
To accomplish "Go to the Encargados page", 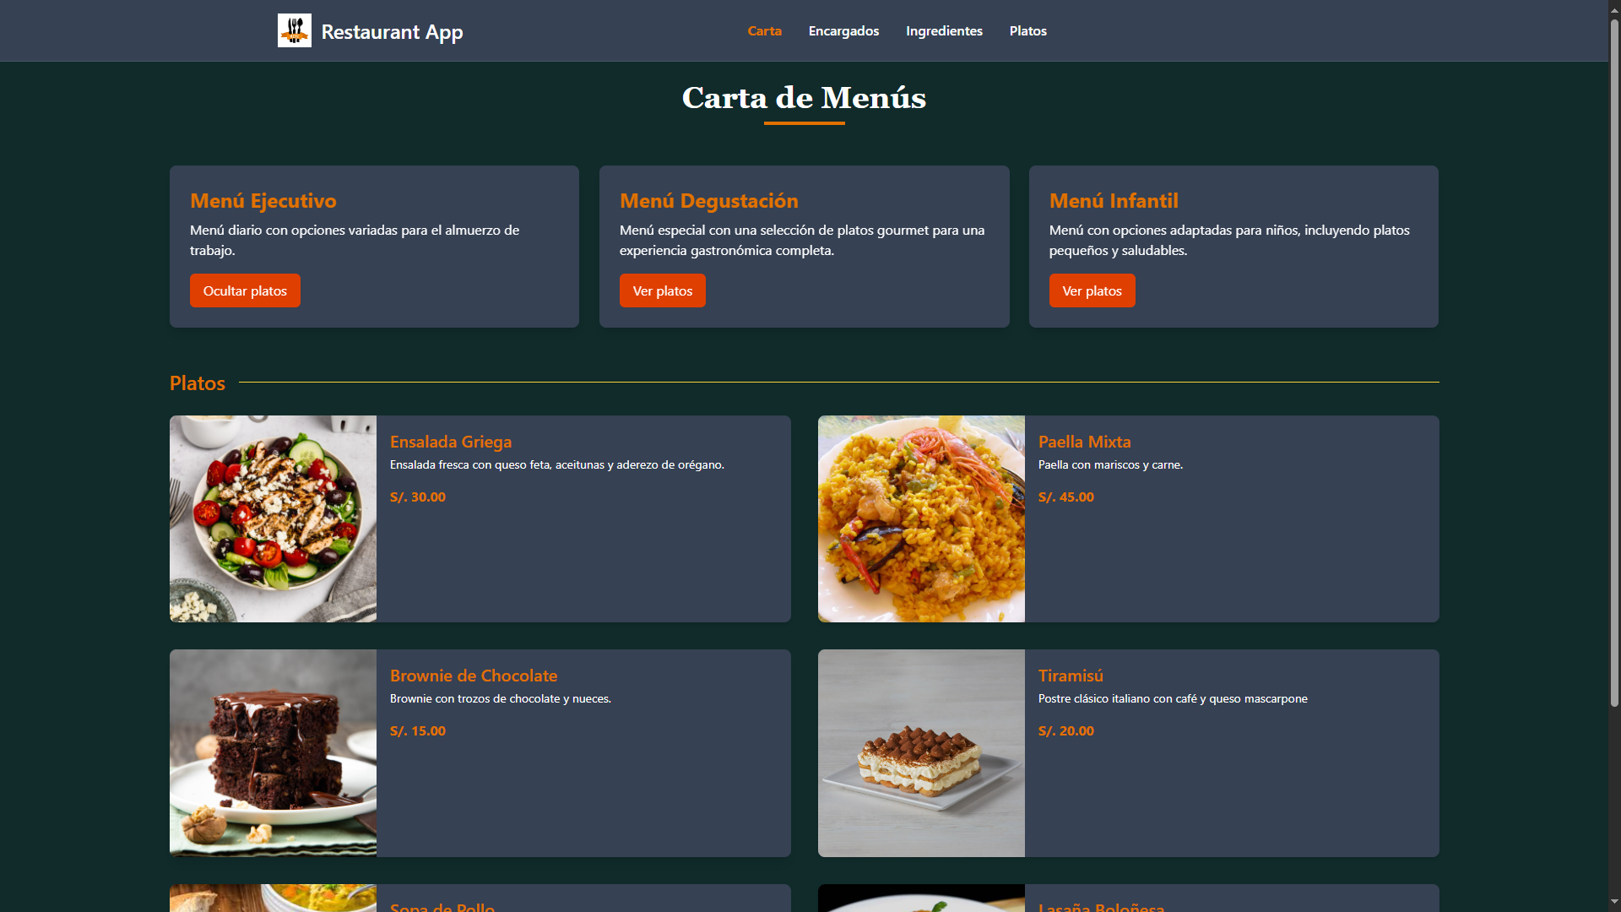I will click(843, 30).
